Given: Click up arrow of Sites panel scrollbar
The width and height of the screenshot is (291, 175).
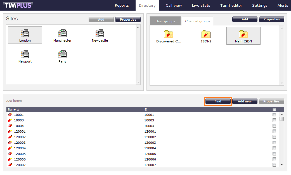Looking at the screenshot, I should 138,27.
